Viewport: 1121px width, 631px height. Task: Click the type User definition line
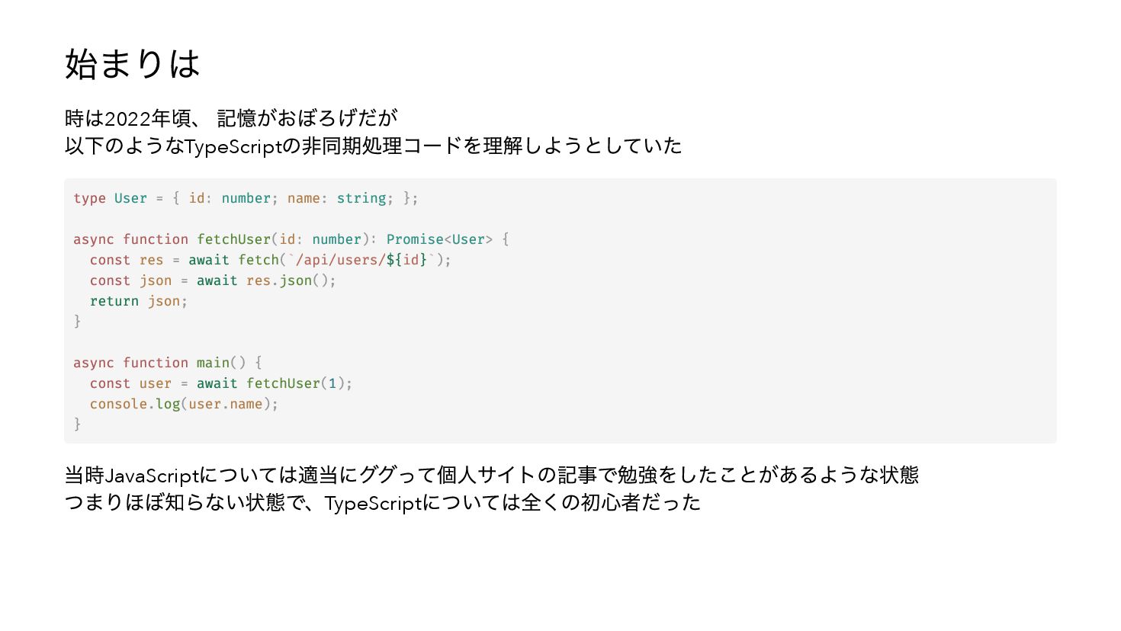[x=246, y=198]
